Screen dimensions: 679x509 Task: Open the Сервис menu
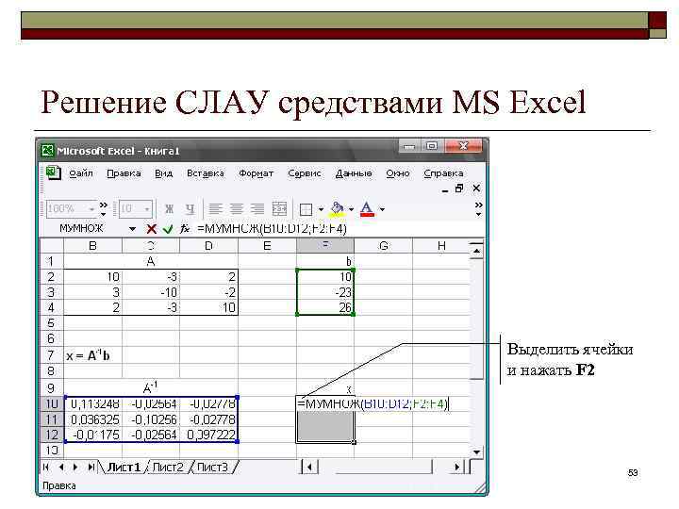[305, 173]
